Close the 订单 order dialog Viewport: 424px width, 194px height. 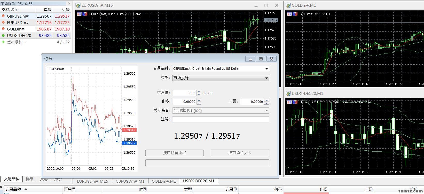(271, 59)
